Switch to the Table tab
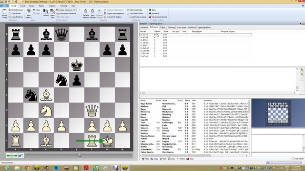305x171 pixels. pos(163,28)
